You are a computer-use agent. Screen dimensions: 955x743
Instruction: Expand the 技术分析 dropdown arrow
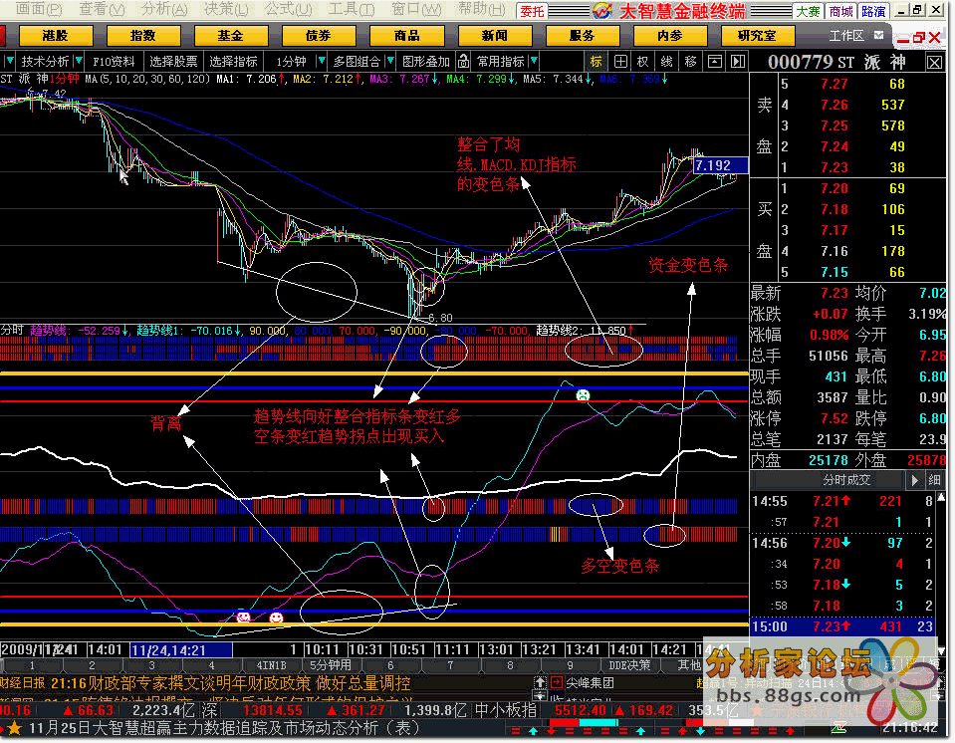(79, 61)
